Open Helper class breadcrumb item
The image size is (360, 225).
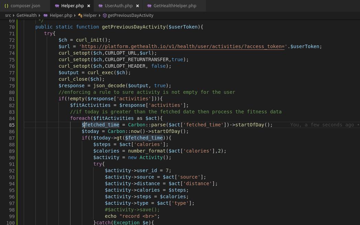pos(90,15)
